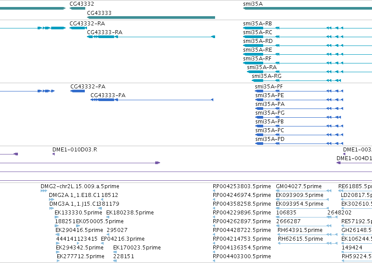Select EST RH62615.5prime

300,239
